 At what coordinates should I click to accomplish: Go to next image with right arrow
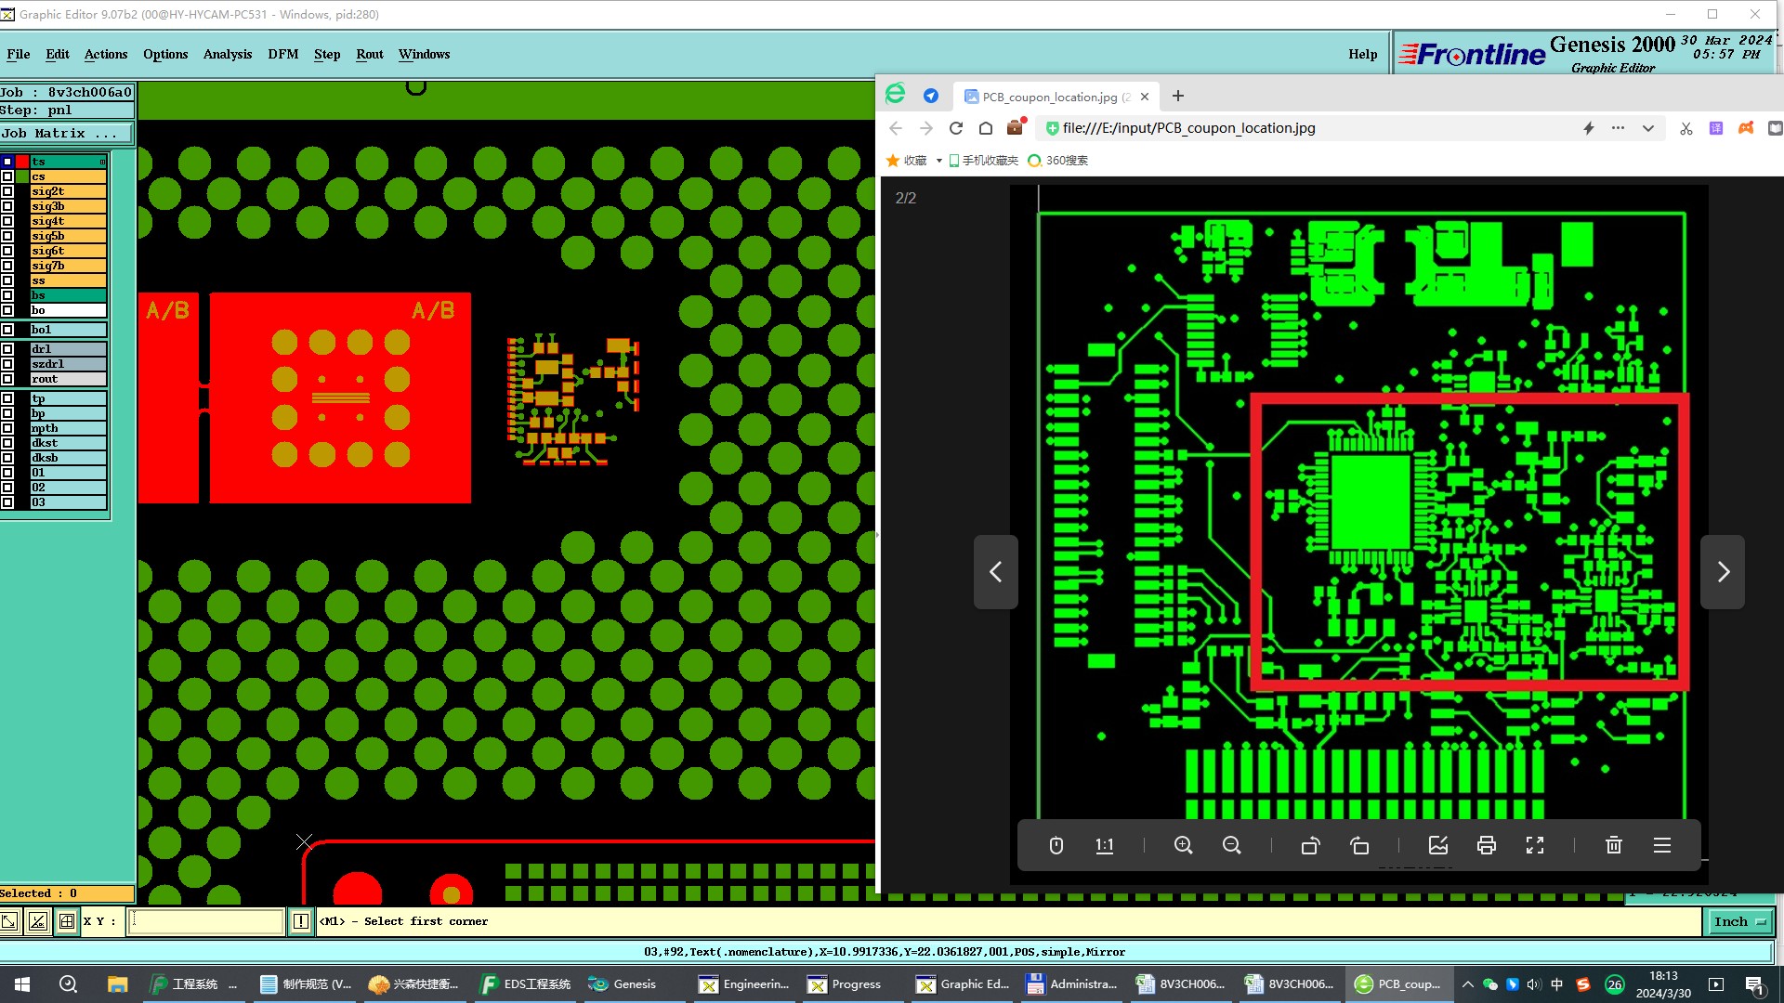click(1723, 572)
